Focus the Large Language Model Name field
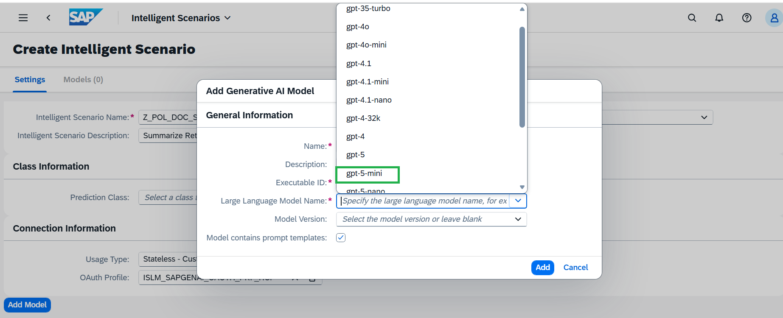 coord(423,201)
